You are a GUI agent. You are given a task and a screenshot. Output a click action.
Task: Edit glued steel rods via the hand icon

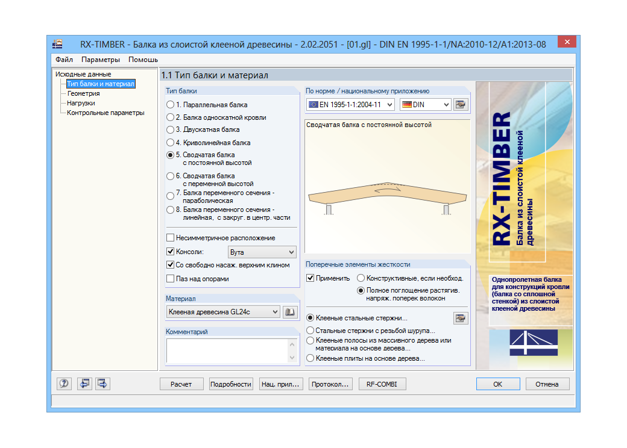[x=460, y=318]
